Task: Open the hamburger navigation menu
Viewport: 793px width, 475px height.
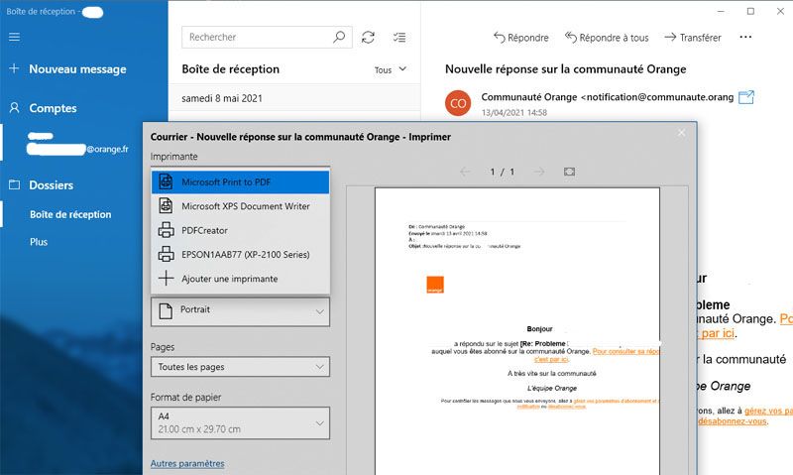Action: pyautogui.click(x=14, y=37)
